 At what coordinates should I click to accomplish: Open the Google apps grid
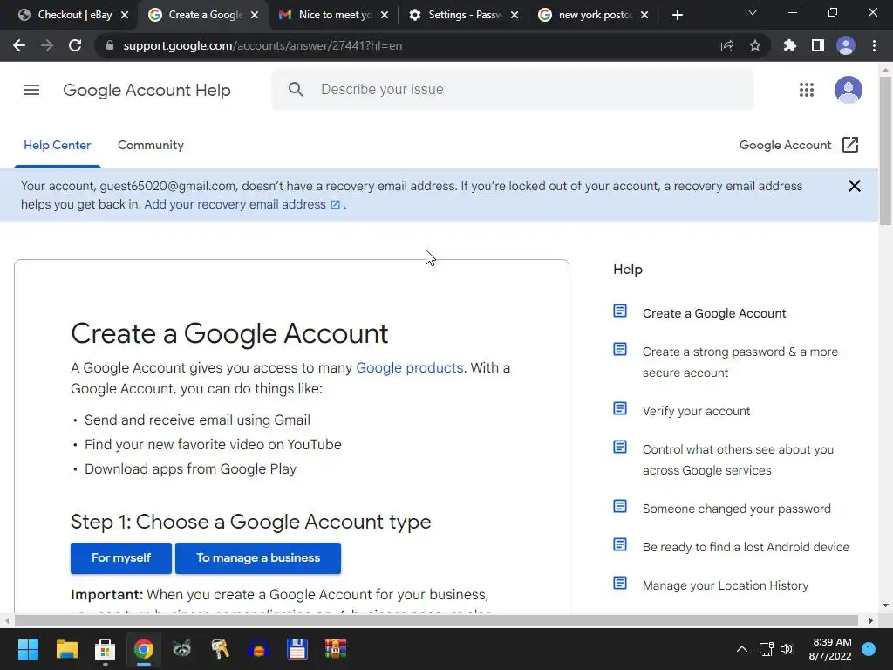807,90
